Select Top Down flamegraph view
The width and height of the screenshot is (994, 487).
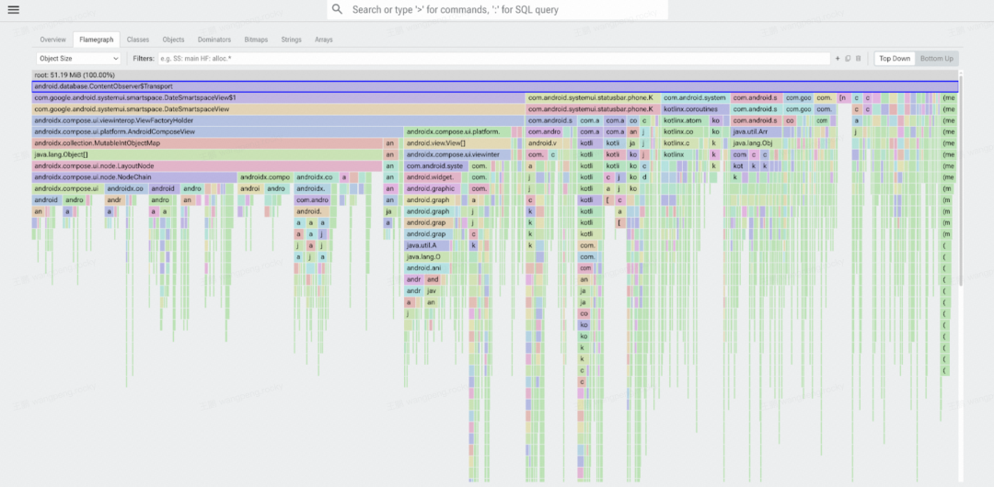coord(895,58)
